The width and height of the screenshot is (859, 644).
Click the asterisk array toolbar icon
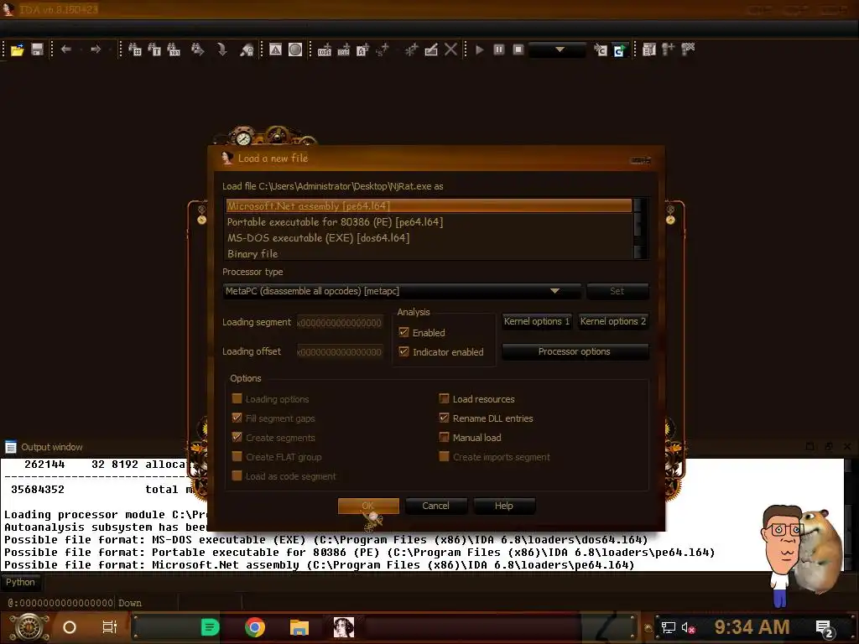(411, 49)
